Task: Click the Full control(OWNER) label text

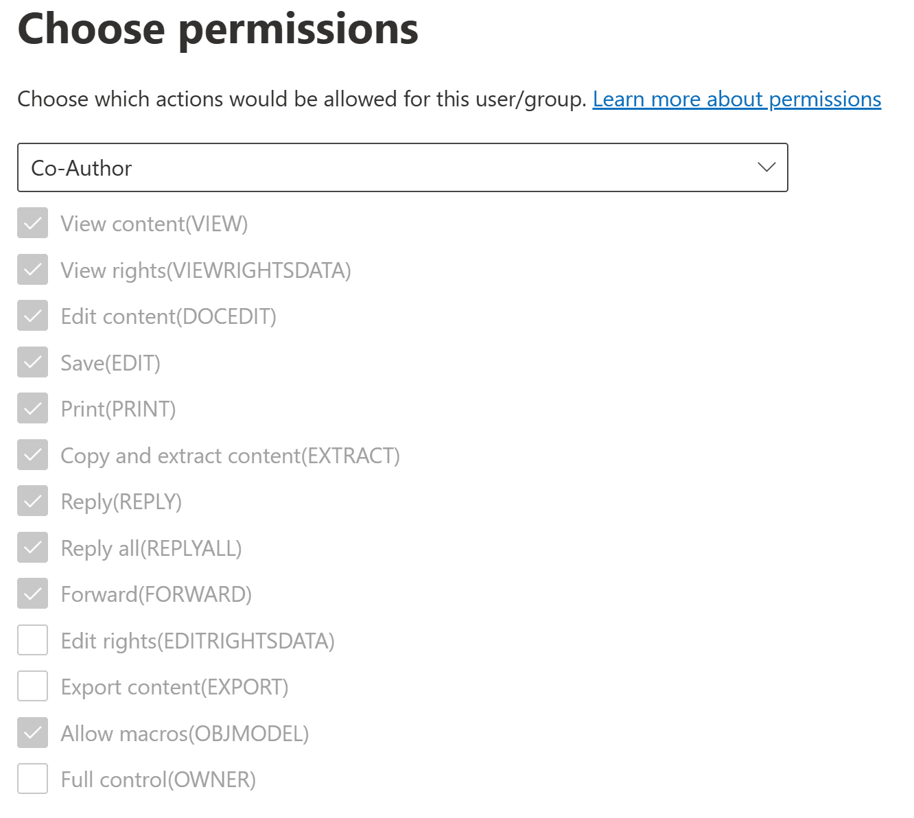Action: click(158, 779)
